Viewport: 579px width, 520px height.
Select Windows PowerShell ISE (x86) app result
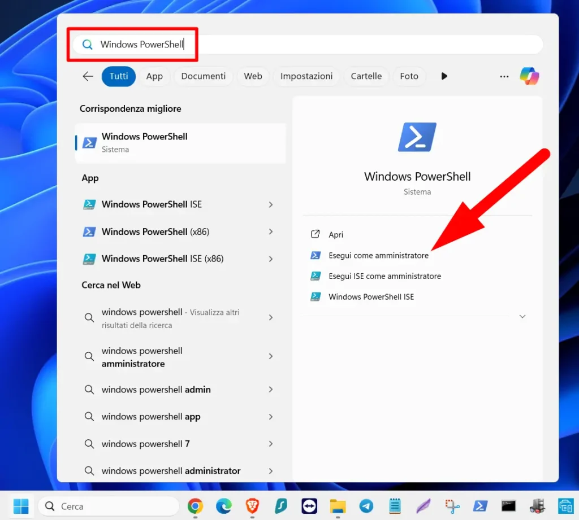[180, 259]
